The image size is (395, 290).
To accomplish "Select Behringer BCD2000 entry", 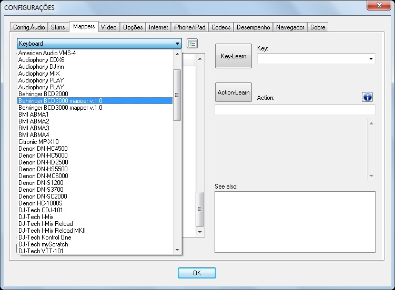I will 95,94.
